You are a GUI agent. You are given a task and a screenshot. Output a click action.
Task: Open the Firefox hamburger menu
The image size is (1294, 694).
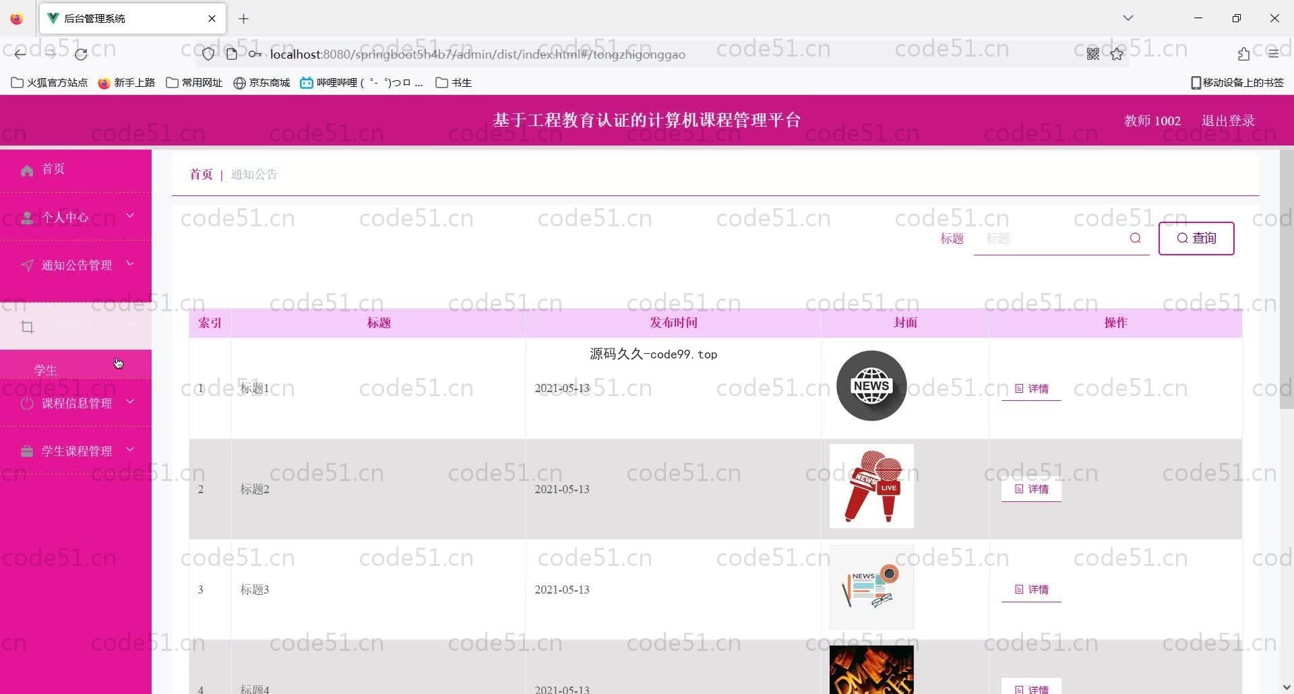1273,54
